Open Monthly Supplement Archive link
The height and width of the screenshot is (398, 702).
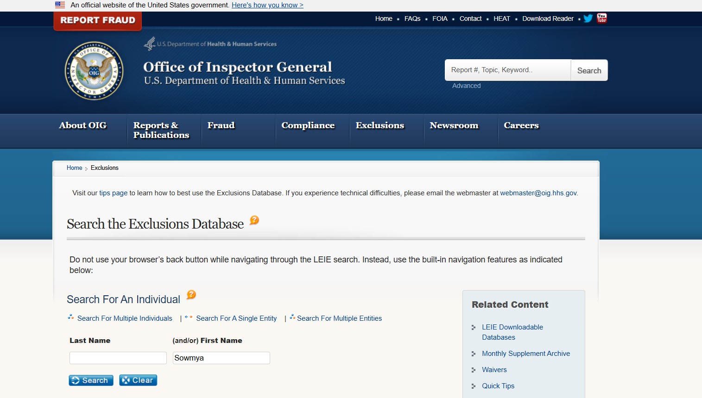(x=526, y=354)
